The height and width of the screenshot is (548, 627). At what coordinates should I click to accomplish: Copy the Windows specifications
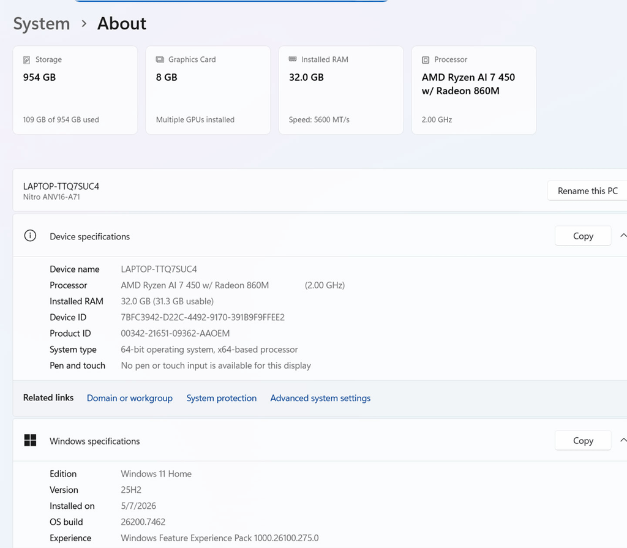[583, 440]
